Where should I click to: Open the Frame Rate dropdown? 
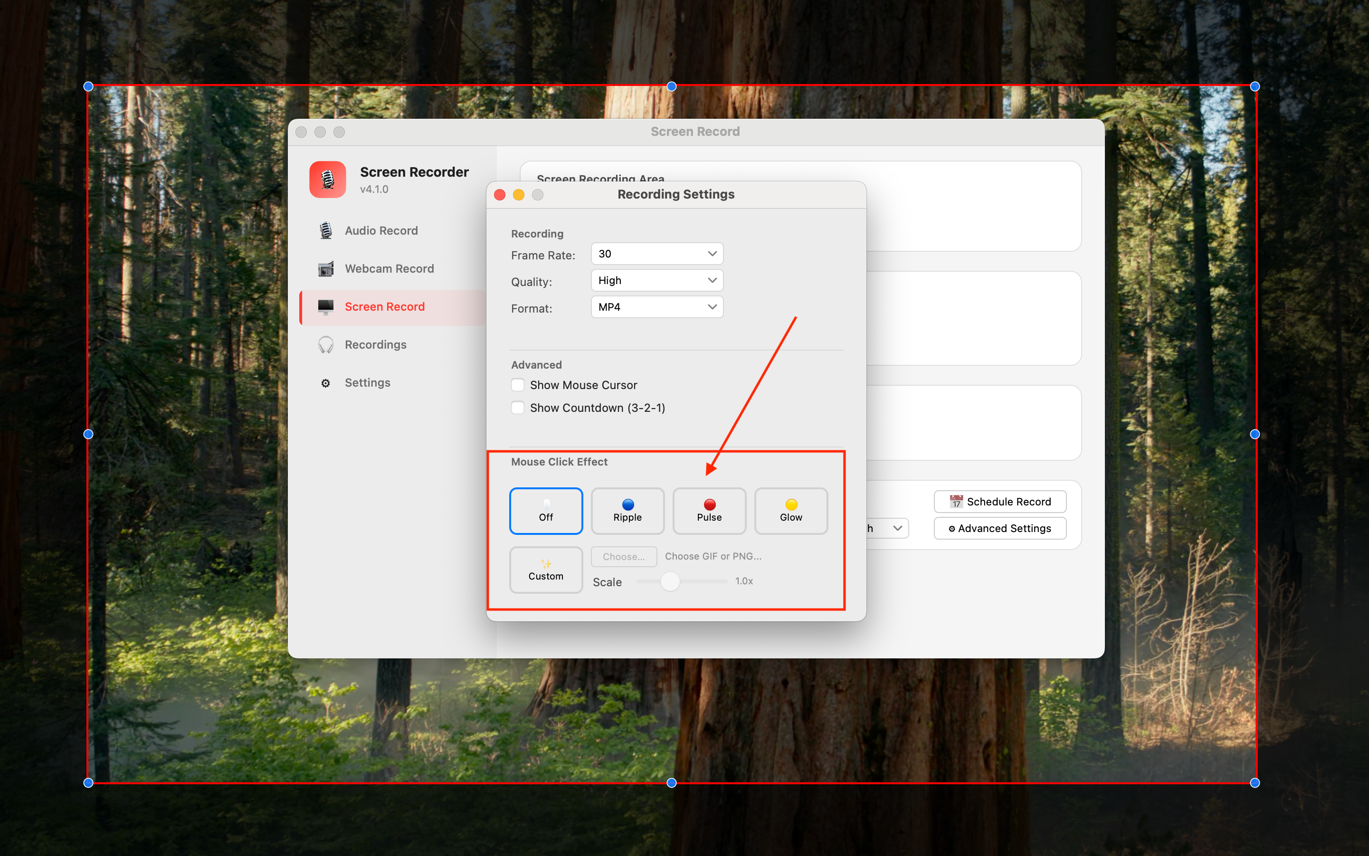pyautogui.click(x=657, y=254)
